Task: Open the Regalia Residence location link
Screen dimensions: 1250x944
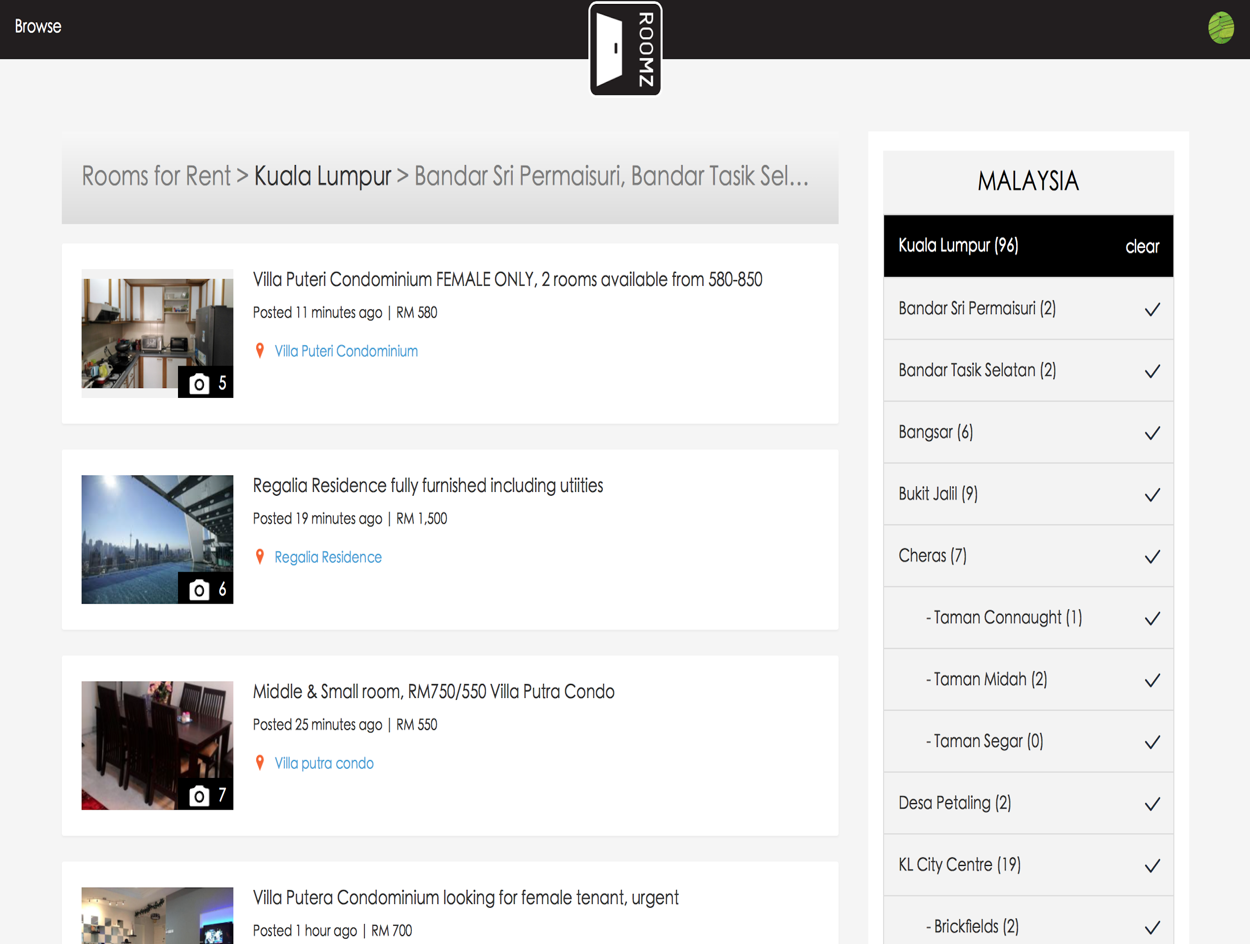Action: pyautogui.click(x=328, y=557)
